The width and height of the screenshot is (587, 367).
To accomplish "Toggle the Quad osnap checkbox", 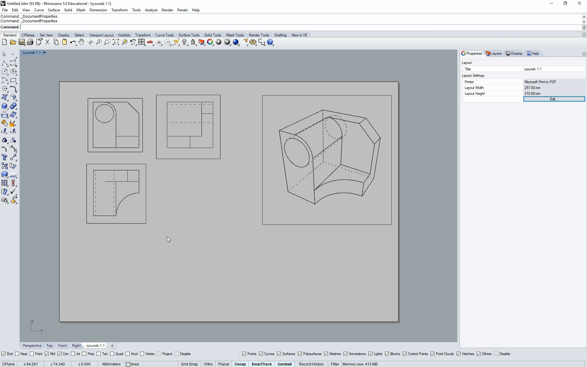I will click(x=112, y=354).
